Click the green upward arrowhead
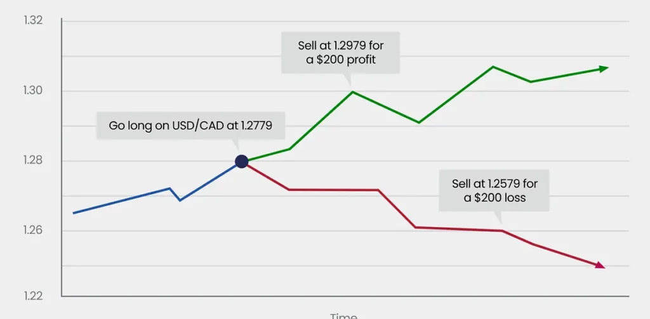 (x=604, y=68)
